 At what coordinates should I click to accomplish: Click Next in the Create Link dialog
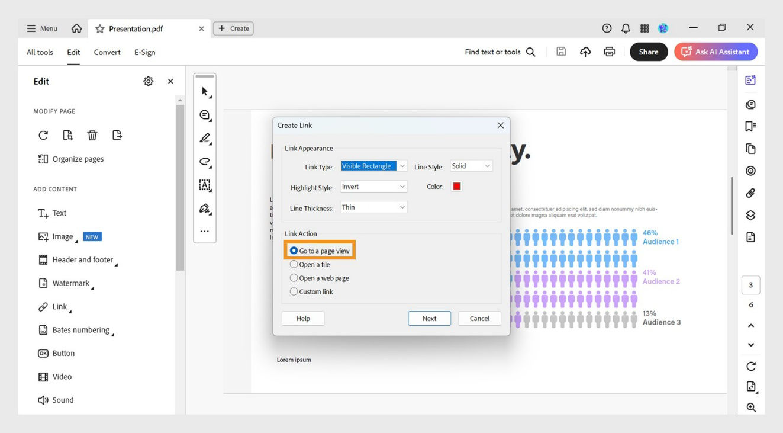click(429, 318)
